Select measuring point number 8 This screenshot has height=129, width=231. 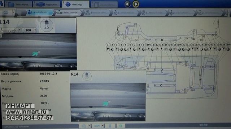click(x=139, y=45)
